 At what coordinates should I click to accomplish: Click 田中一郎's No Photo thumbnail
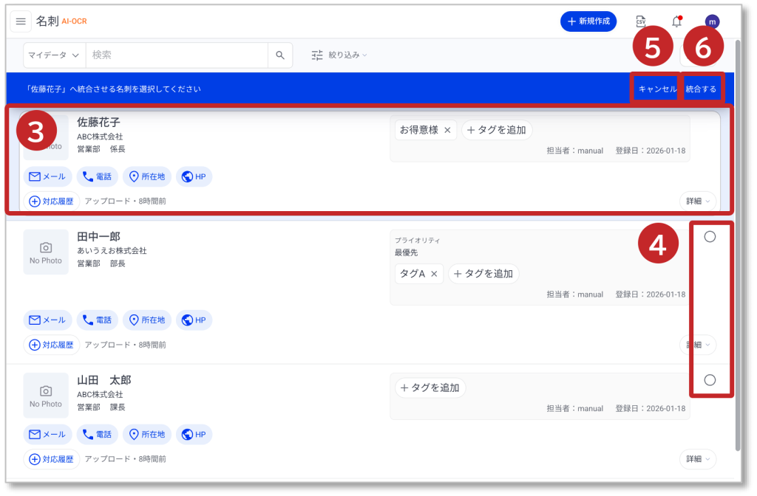tap(46, 252)
